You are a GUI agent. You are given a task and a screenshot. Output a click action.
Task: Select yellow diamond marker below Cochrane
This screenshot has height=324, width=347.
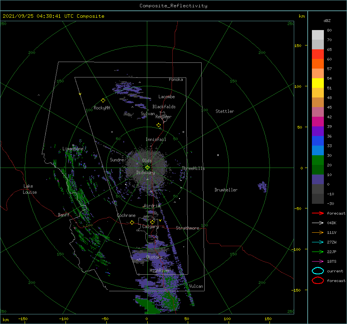click(132, 223)
